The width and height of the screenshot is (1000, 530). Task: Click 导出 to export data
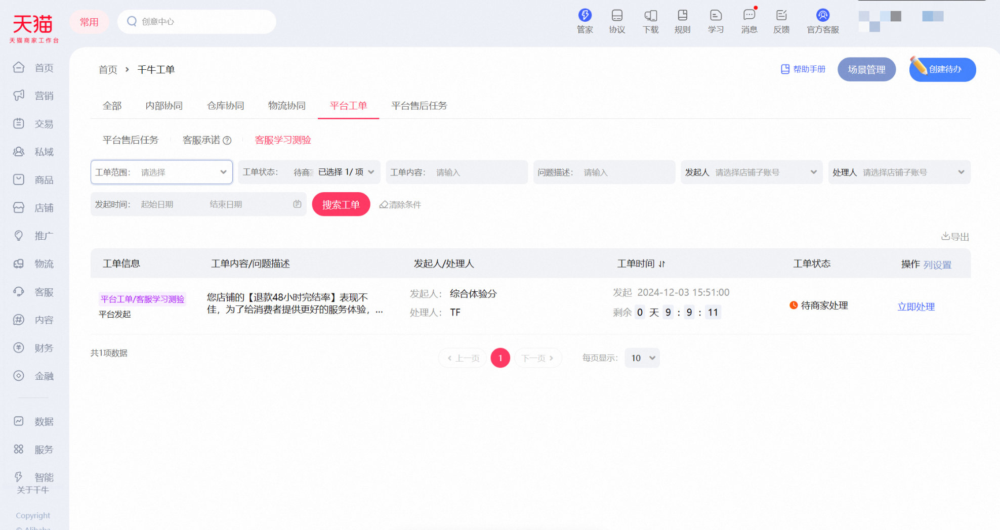955,237
